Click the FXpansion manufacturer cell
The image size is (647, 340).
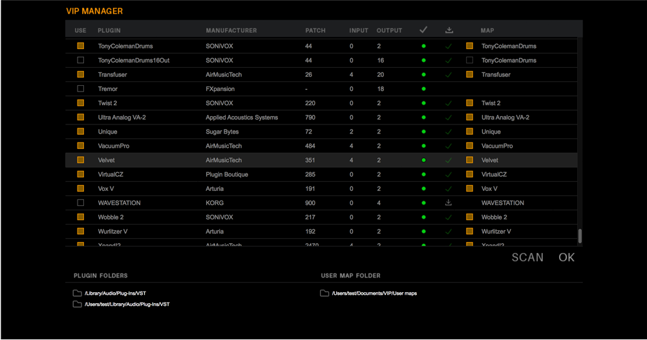(x=220, y=89)
